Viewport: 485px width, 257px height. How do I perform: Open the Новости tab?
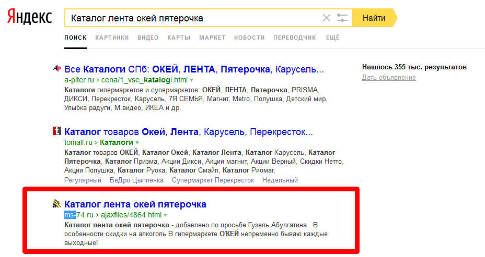[x=249, y=38]
